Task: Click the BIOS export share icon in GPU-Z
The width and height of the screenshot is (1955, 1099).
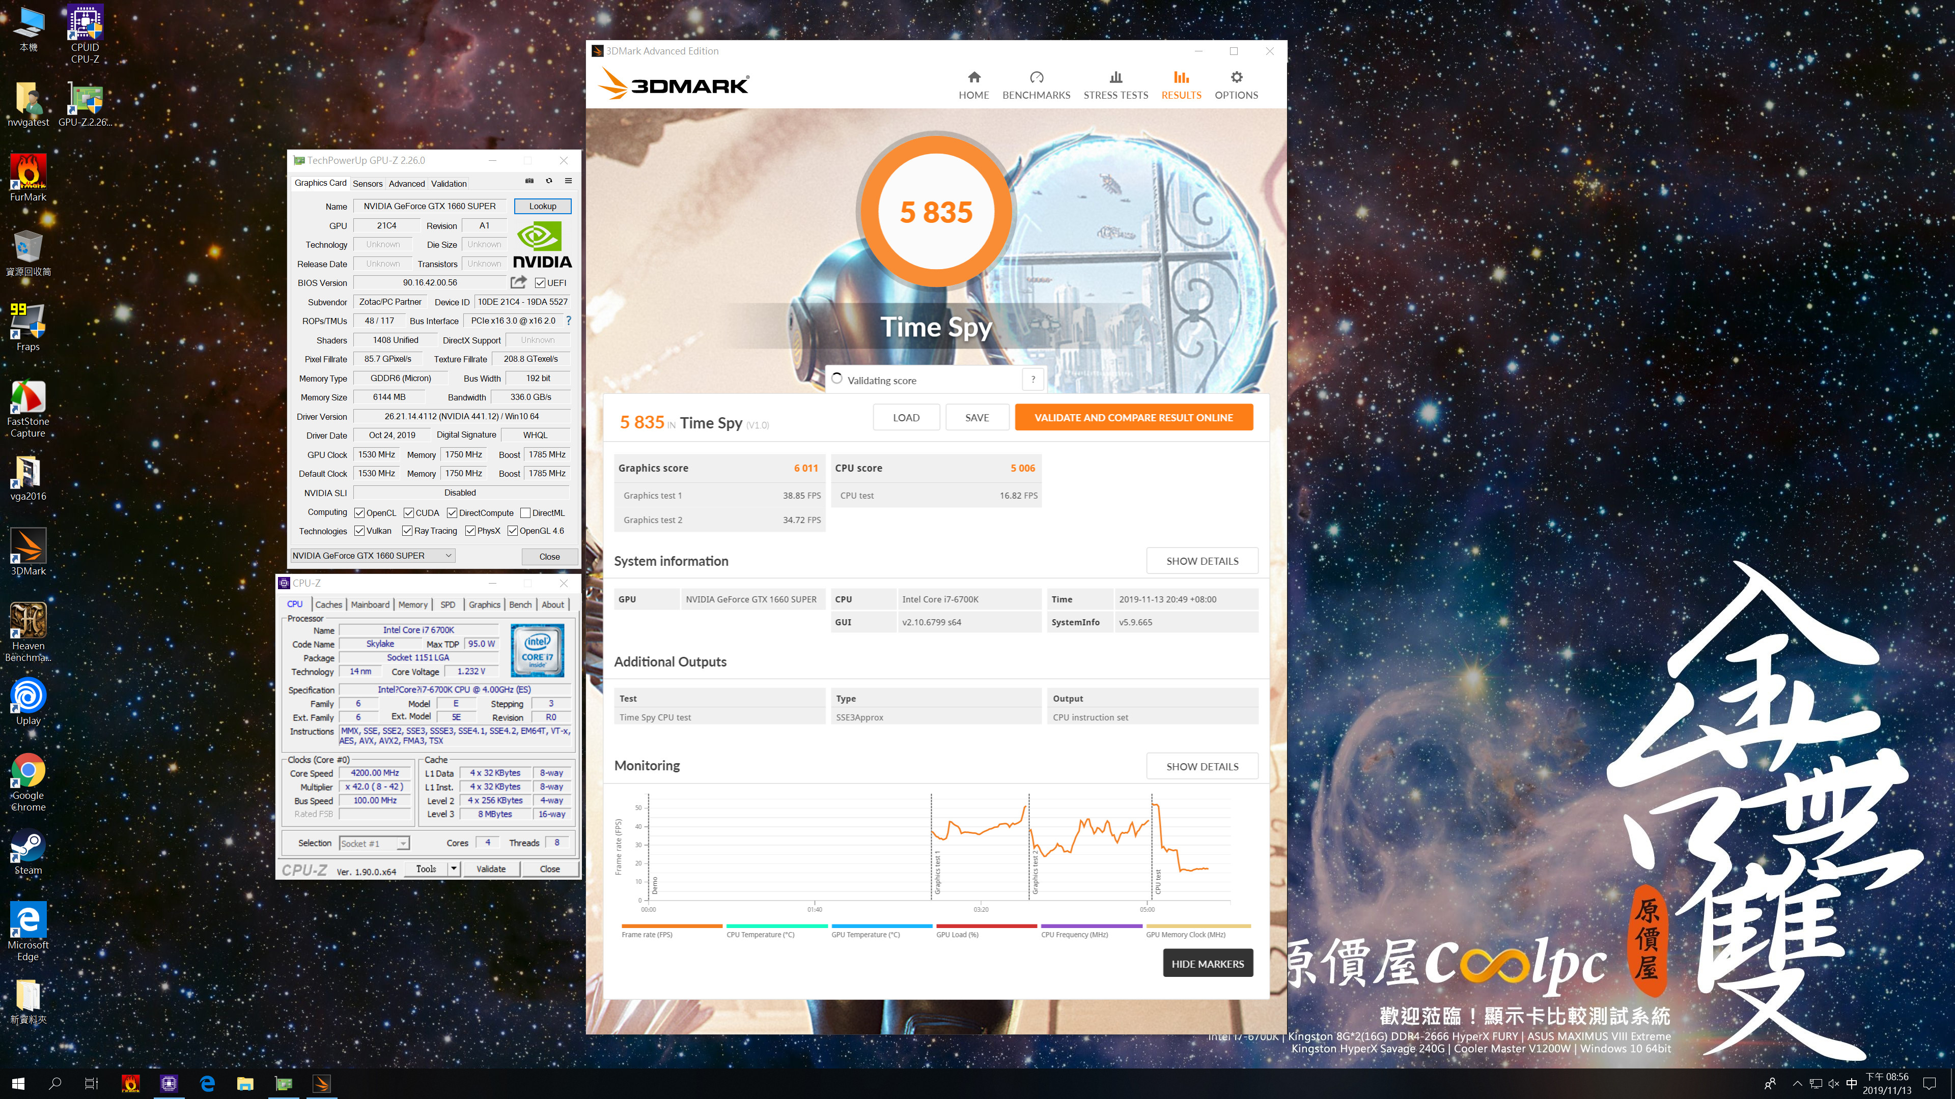Action: (x=518, y=282)
